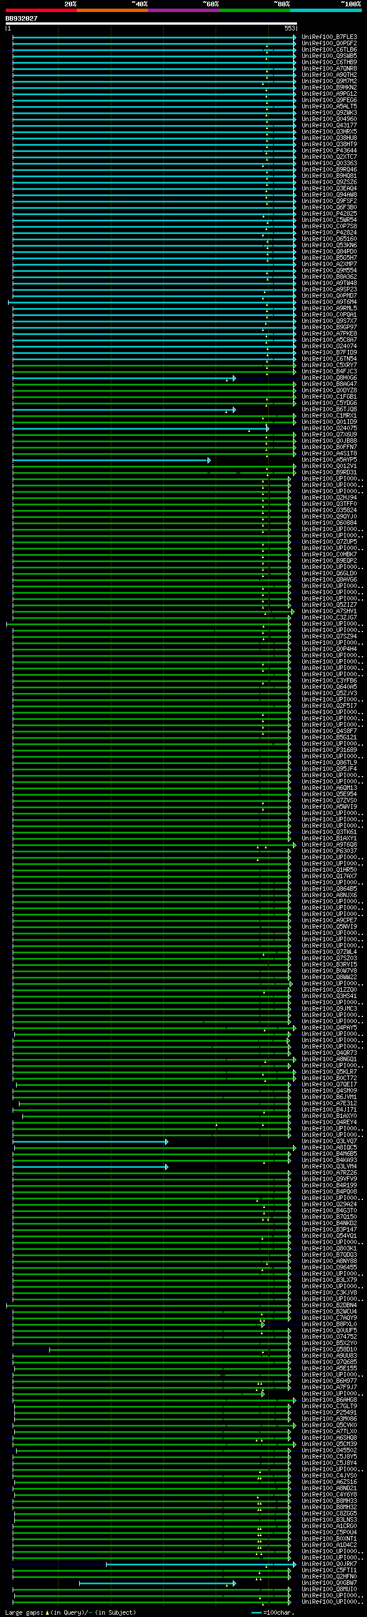Select hit label UniRef100_P31689
The image size is (367, 1617).
click(x=329, y=750)
